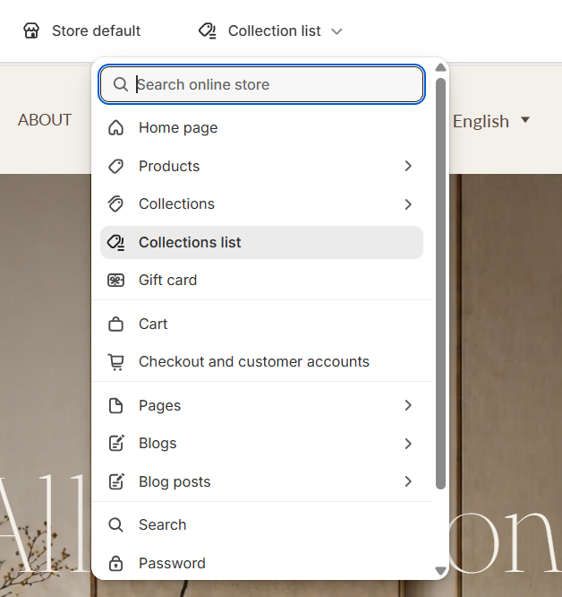Image resolution: width=562 pixels, height=597 pixels.
Task: Click scrollbar down arrow in dropdown
Action: 440,571
